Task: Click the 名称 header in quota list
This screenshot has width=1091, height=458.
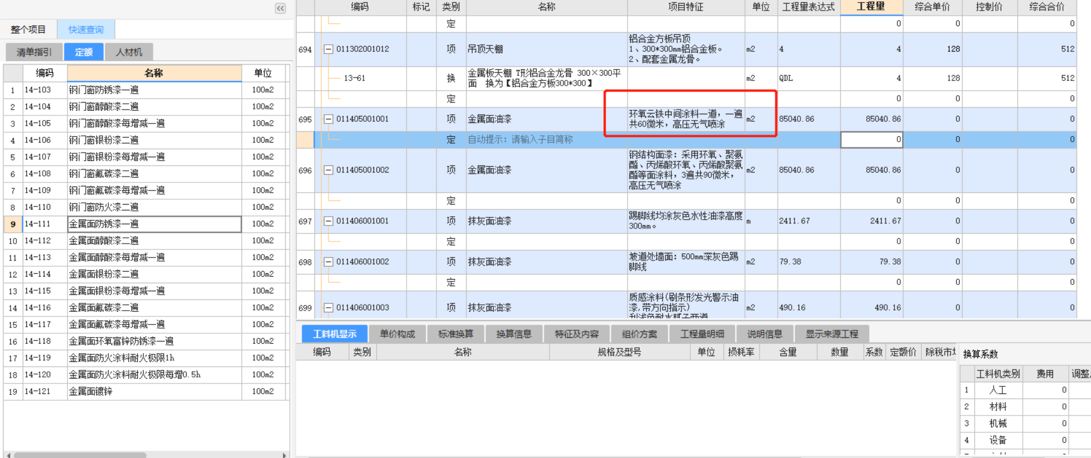Action: pyautogui.click(x=154, y=73)
